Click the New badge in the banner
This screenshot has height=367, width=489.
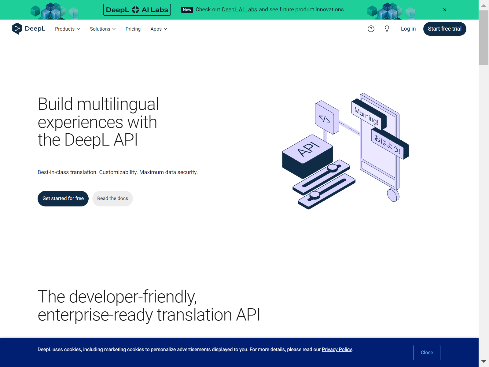pos(187,9)
